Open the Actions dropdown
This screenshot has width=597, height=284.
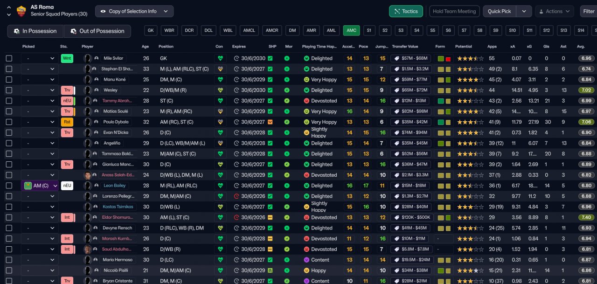pos(555,11)
